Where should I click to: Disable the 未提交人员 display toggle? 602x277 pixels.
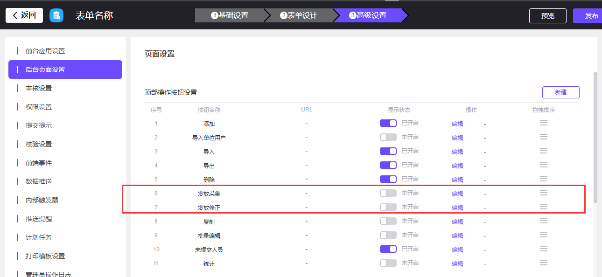tap(388, 249)
